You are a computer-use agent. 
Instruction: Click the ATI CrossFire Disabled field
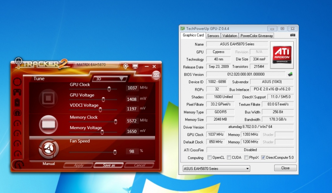[x=250, y=150]
